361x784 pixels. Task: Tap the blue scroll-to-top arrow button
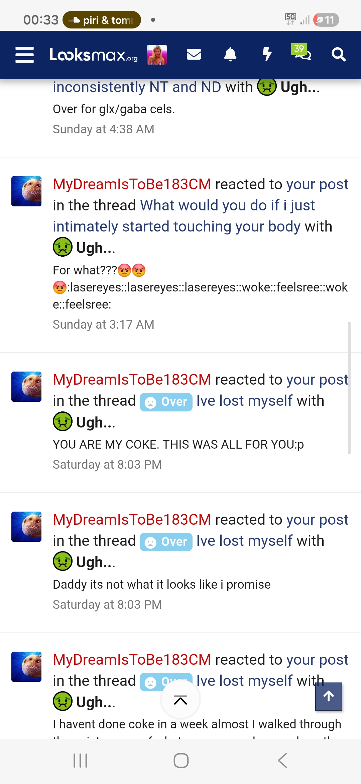coord(329,696)
